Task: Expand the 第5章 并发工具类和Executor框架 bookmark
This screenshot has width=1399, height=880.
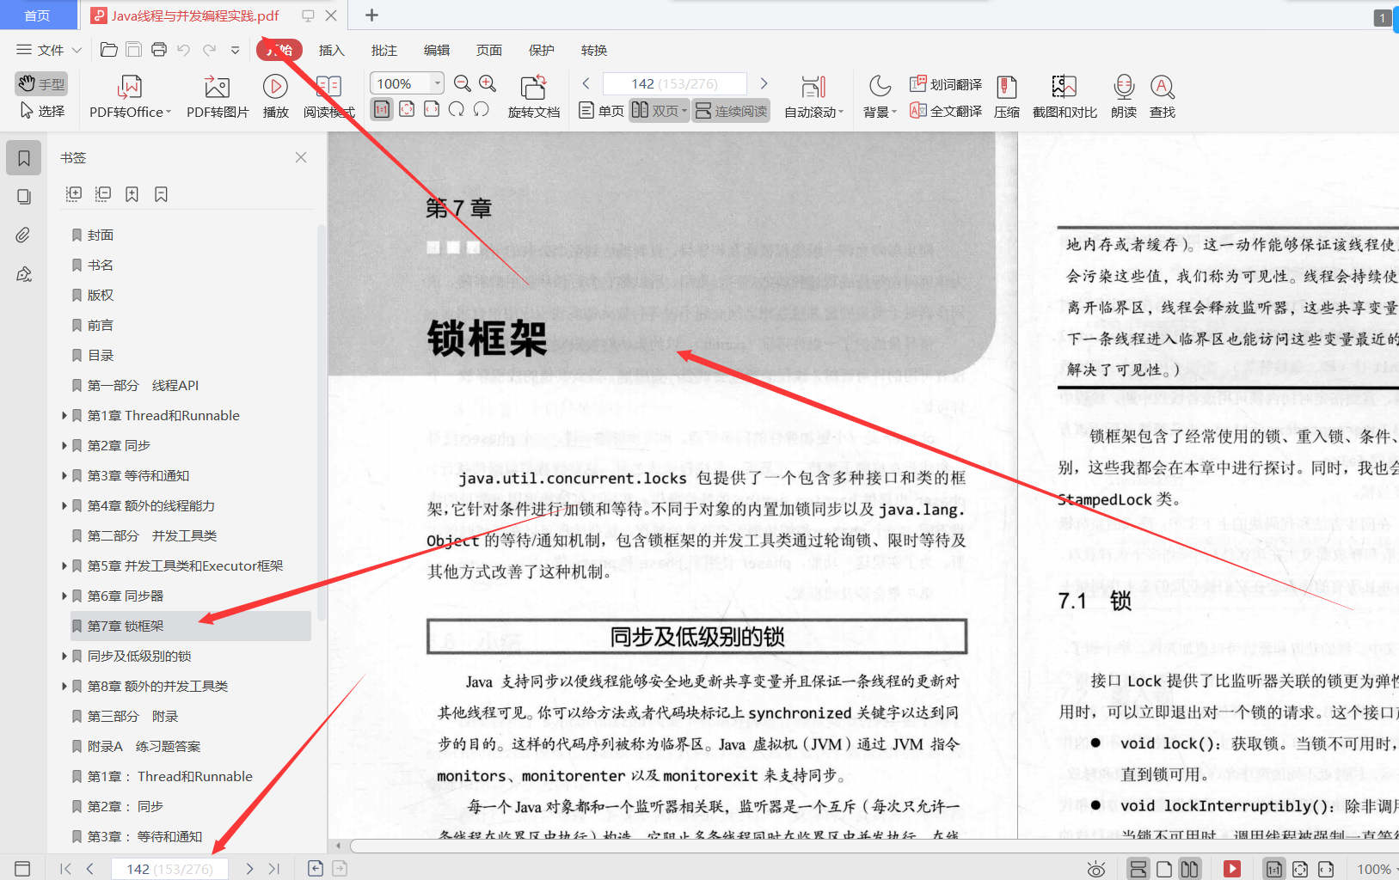Action: tap(64, 565)
